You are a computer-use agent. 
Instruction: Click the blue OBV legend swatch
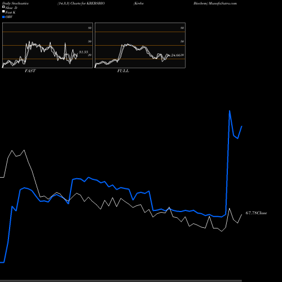click(x=3, y=17)
